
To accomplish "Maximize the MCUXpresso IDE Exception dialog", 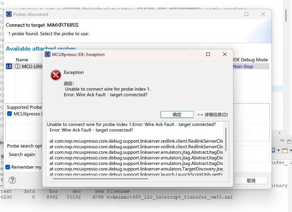I will click(208, 54).
